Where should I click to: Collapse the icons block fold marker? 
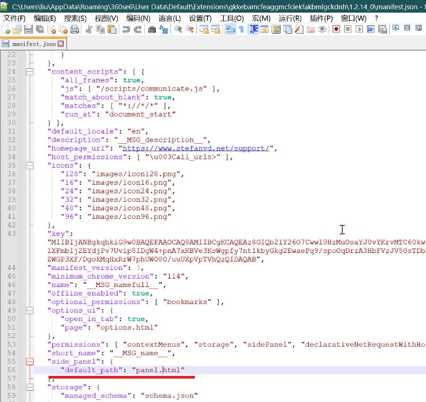pos(30,166)
